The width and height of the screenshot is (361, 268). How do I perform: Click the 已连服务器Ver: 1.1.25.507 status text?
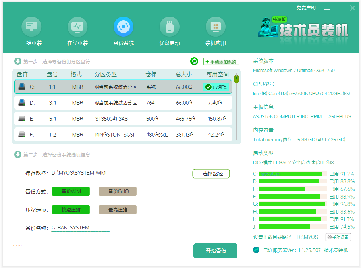(x=292, y=250)
